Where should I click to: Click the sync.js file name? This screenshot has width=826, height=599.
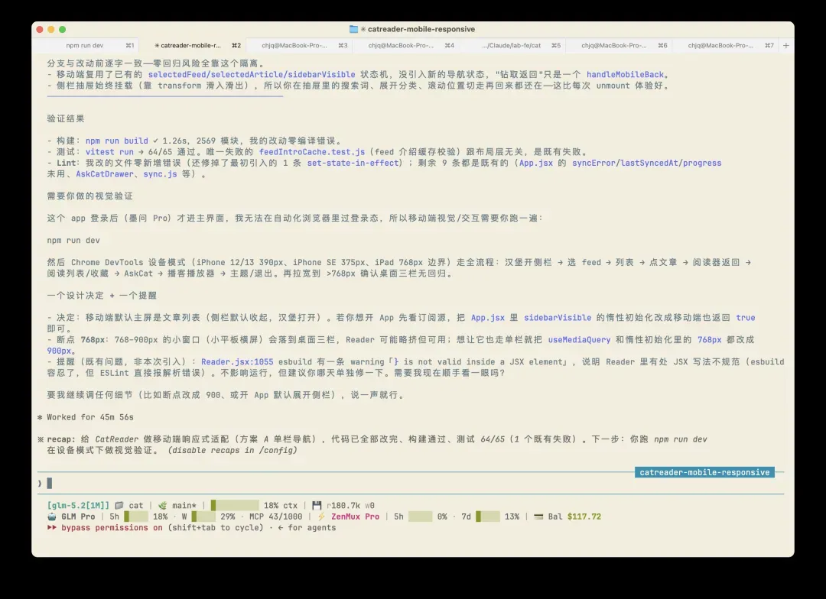[160, 174]
